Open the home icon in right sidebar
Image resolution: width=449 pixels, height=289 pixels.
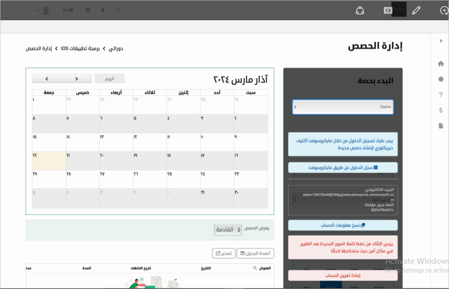[441, 64]
